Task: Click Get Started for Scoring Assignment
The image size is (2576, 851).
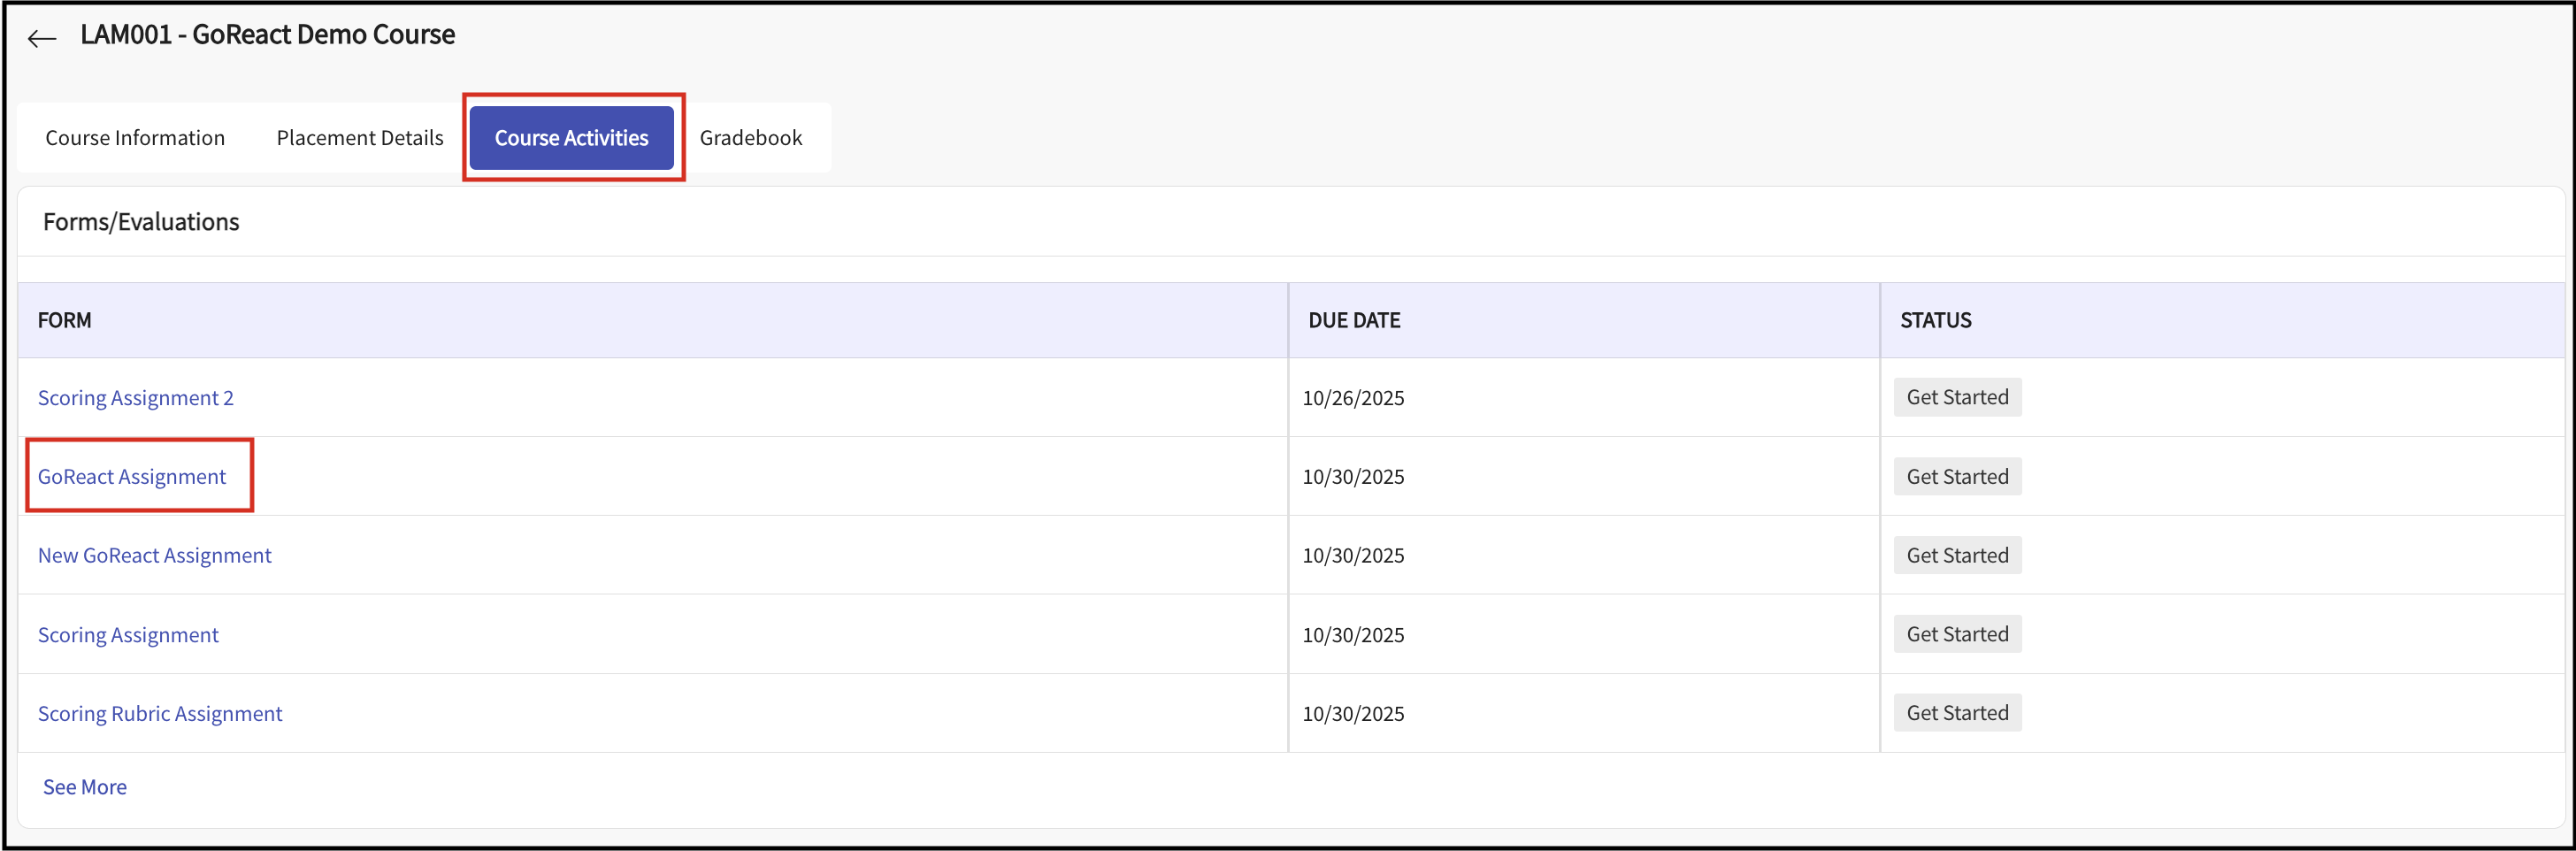Action: [x=1956, y=634]
